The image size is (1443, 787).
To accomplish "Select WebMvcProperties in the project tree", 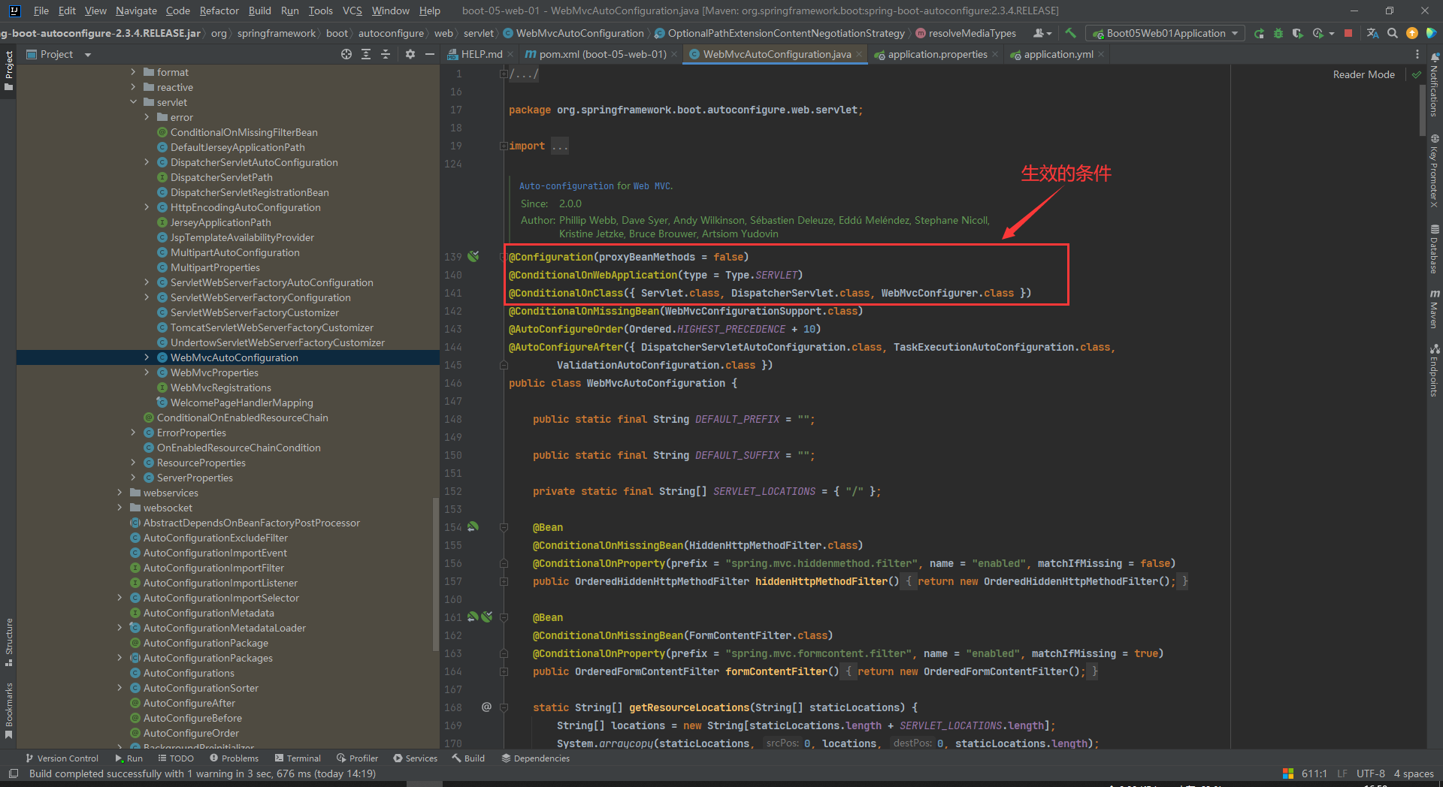I will (x=214, y=372).
